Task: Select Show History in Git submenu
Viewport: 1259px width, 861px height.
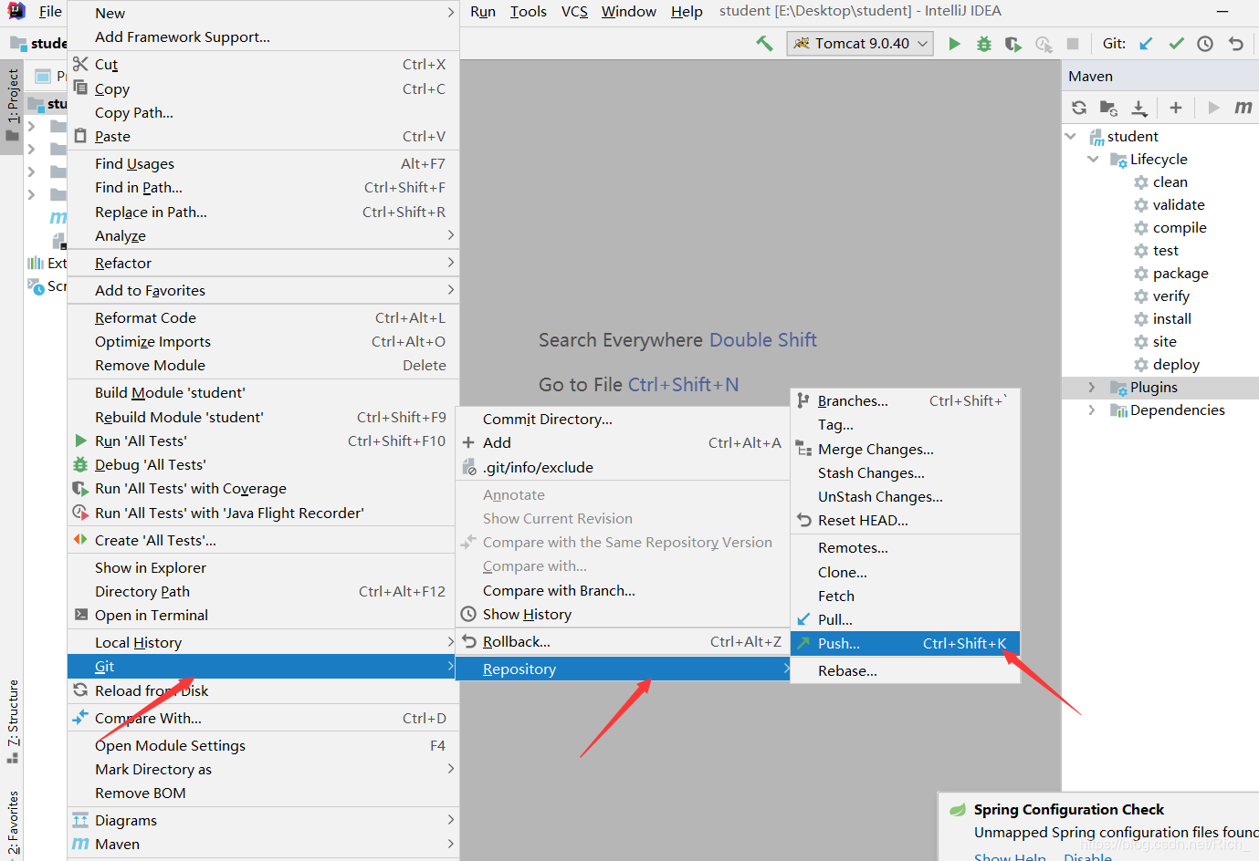Action: pyautogui.click(x=623, y=614)
